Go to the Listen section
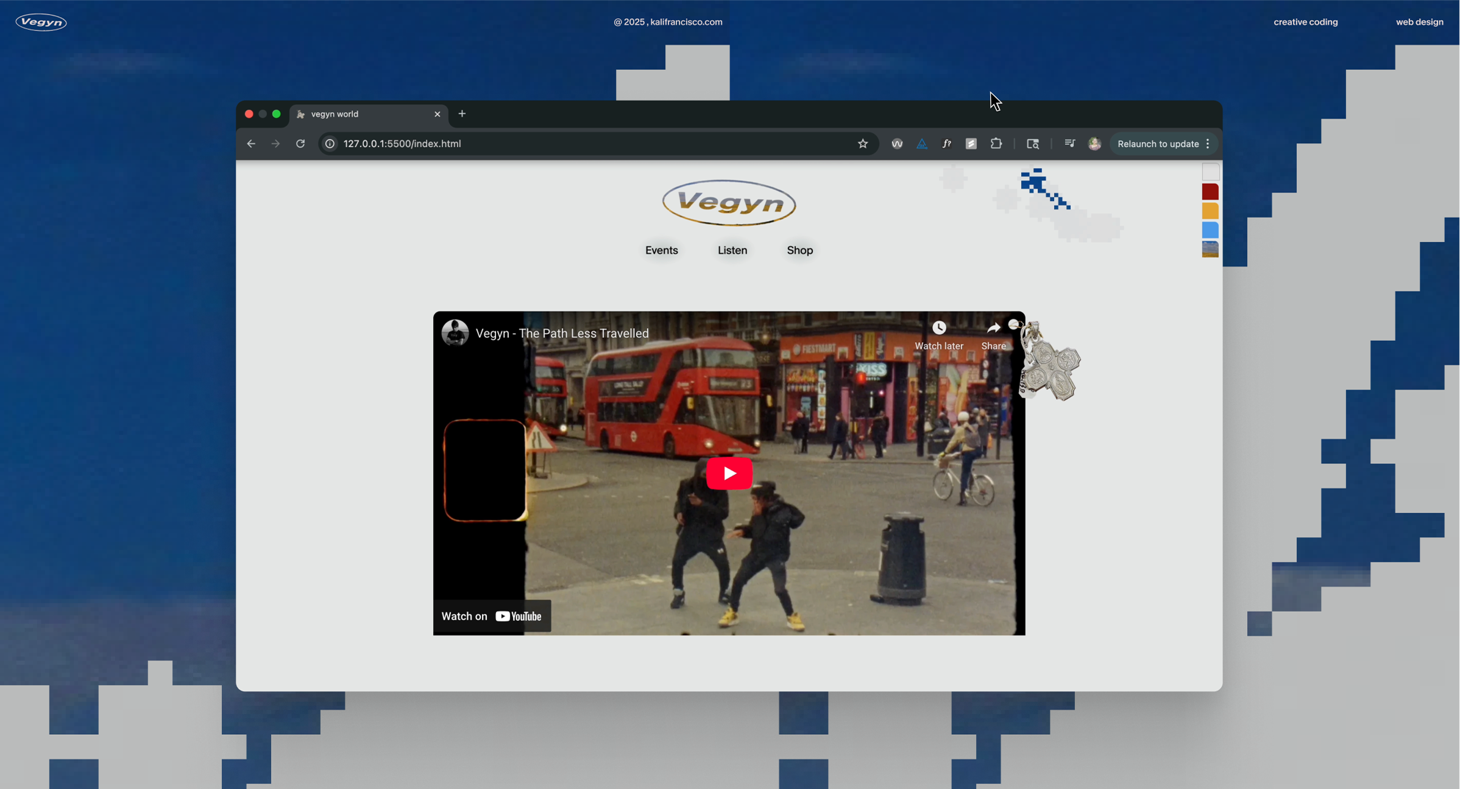 click(732, 250)
